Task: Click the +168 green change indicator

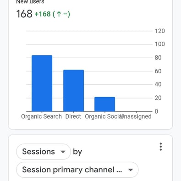Action: click(x=43, y=14)
